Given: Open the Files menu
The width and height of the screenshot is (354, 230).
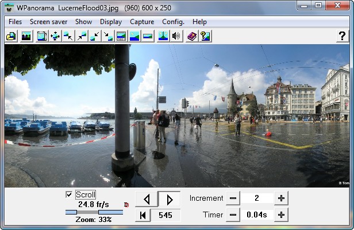Looking at the screenshot, I should tap(15, 22).
